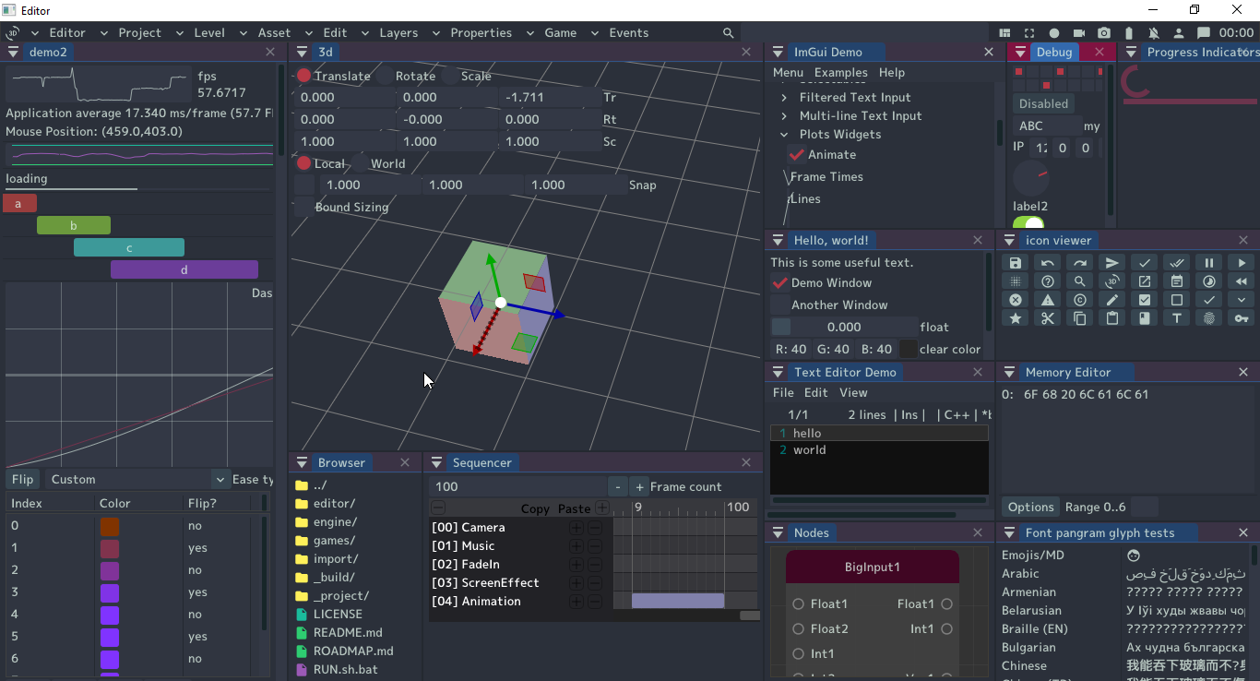
Task: Click the undo arrow icon in icon viewer
Action: [1048, 263]
